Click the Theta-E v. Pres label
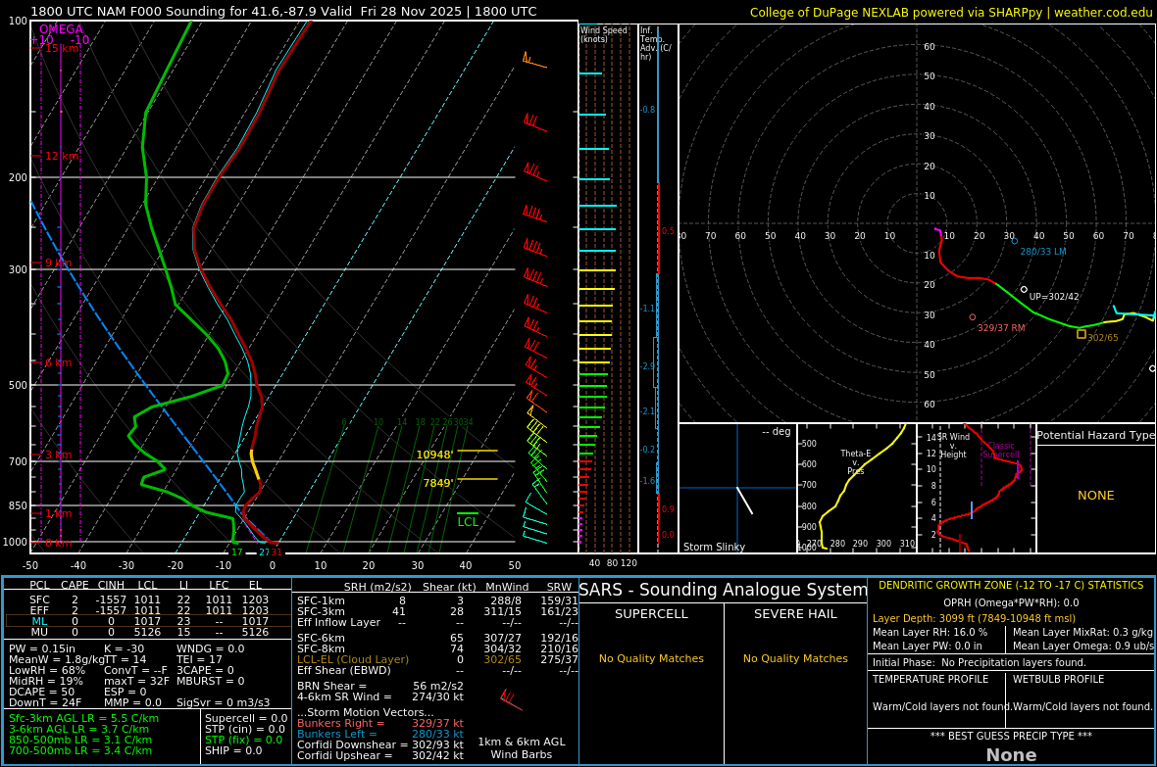Viewport: 1157px width, 767px height. tap(855, 461)
